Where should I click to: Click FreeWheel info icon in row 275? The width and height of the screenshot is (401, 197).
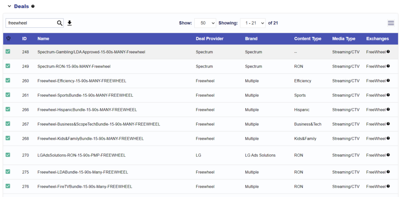click(388, 172)
